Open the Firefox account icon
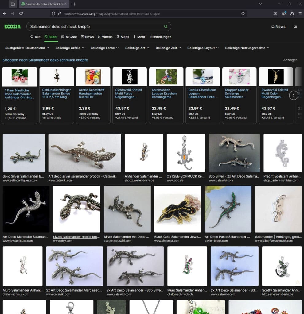This screenshot has height=314, width=304. pos(284,13)
